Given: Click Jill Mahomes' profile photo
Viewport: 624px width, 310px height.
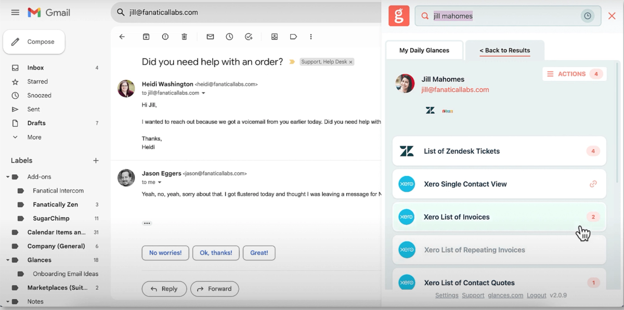Looking at the screenshot, I should [x=405, y=84].
